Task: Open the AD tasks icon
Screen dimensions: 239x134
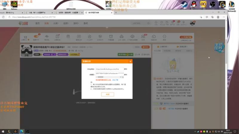Action: [x=79, y=36]
